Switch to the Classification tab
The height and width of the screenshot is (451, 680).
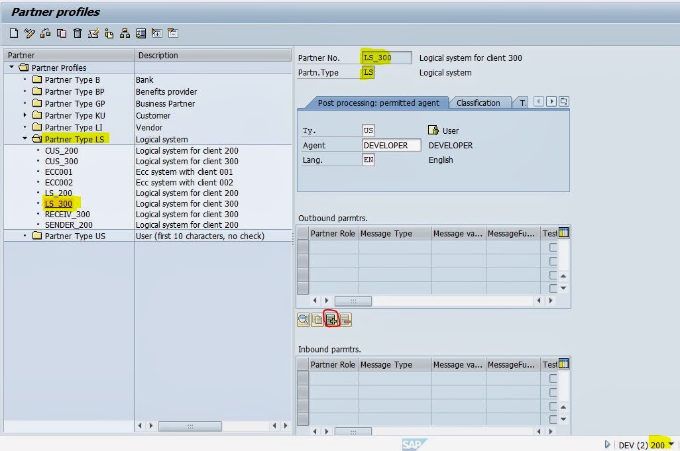(478, 103)
